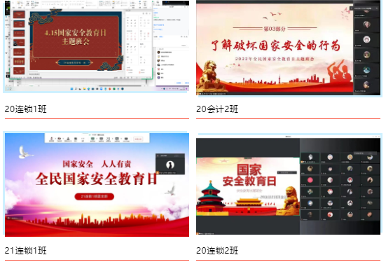
Task: Select the 20会计2班 caption text
Action: 217,109
